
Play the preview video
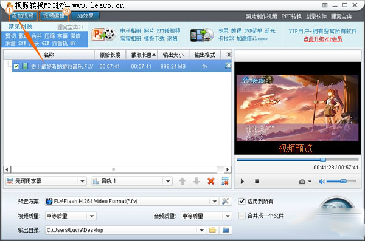[x=242, y=181]
